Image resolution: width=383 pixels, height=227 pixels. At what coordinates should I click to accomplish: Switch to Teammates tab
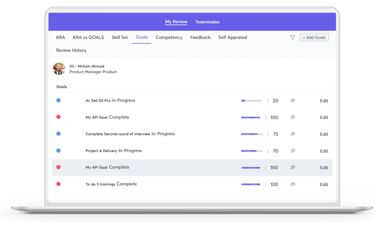point(207,22)
